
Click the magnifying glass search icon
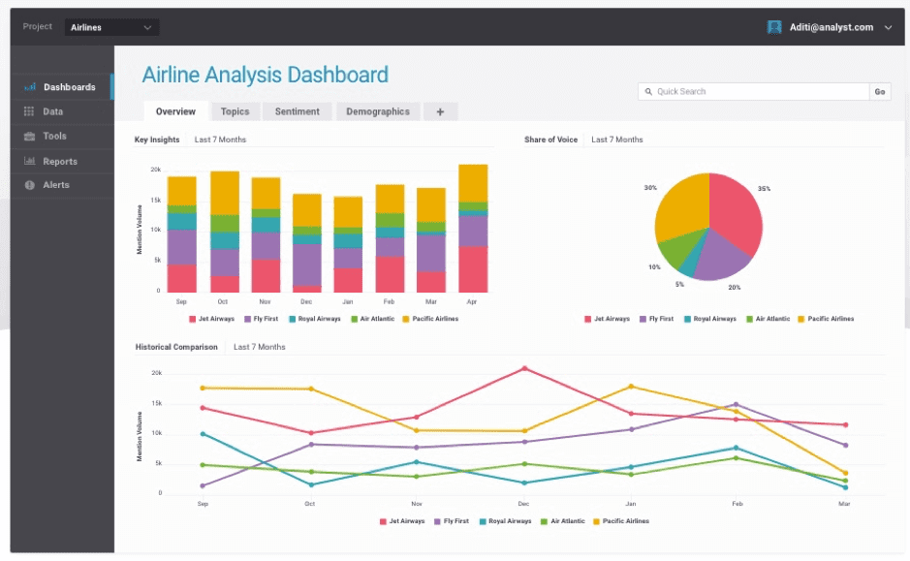647,91
